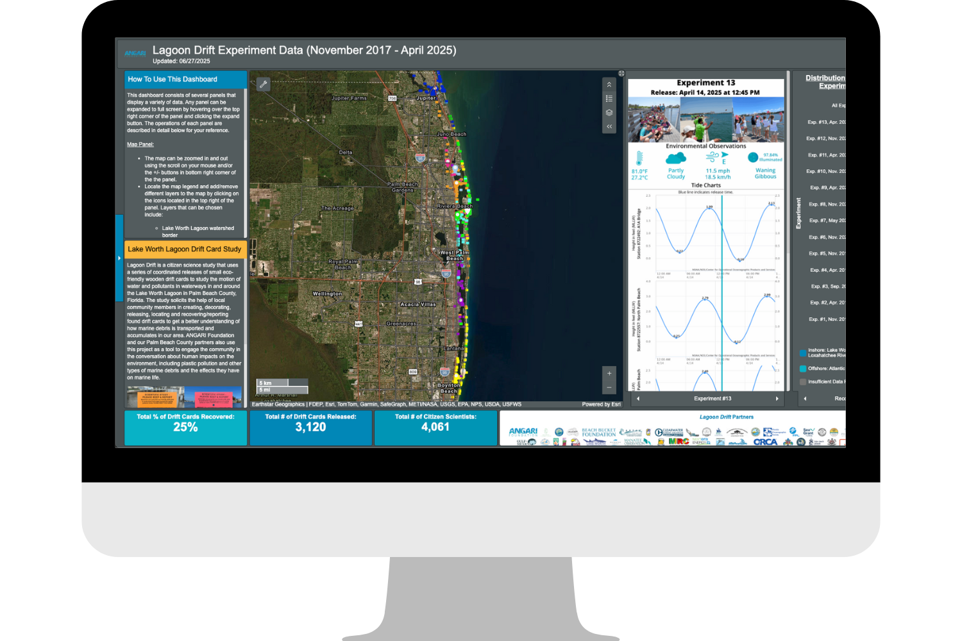Toggle the Insufficient Data legend layer
The width and height of the screenshot is (962, 641).
click(802, 381)
